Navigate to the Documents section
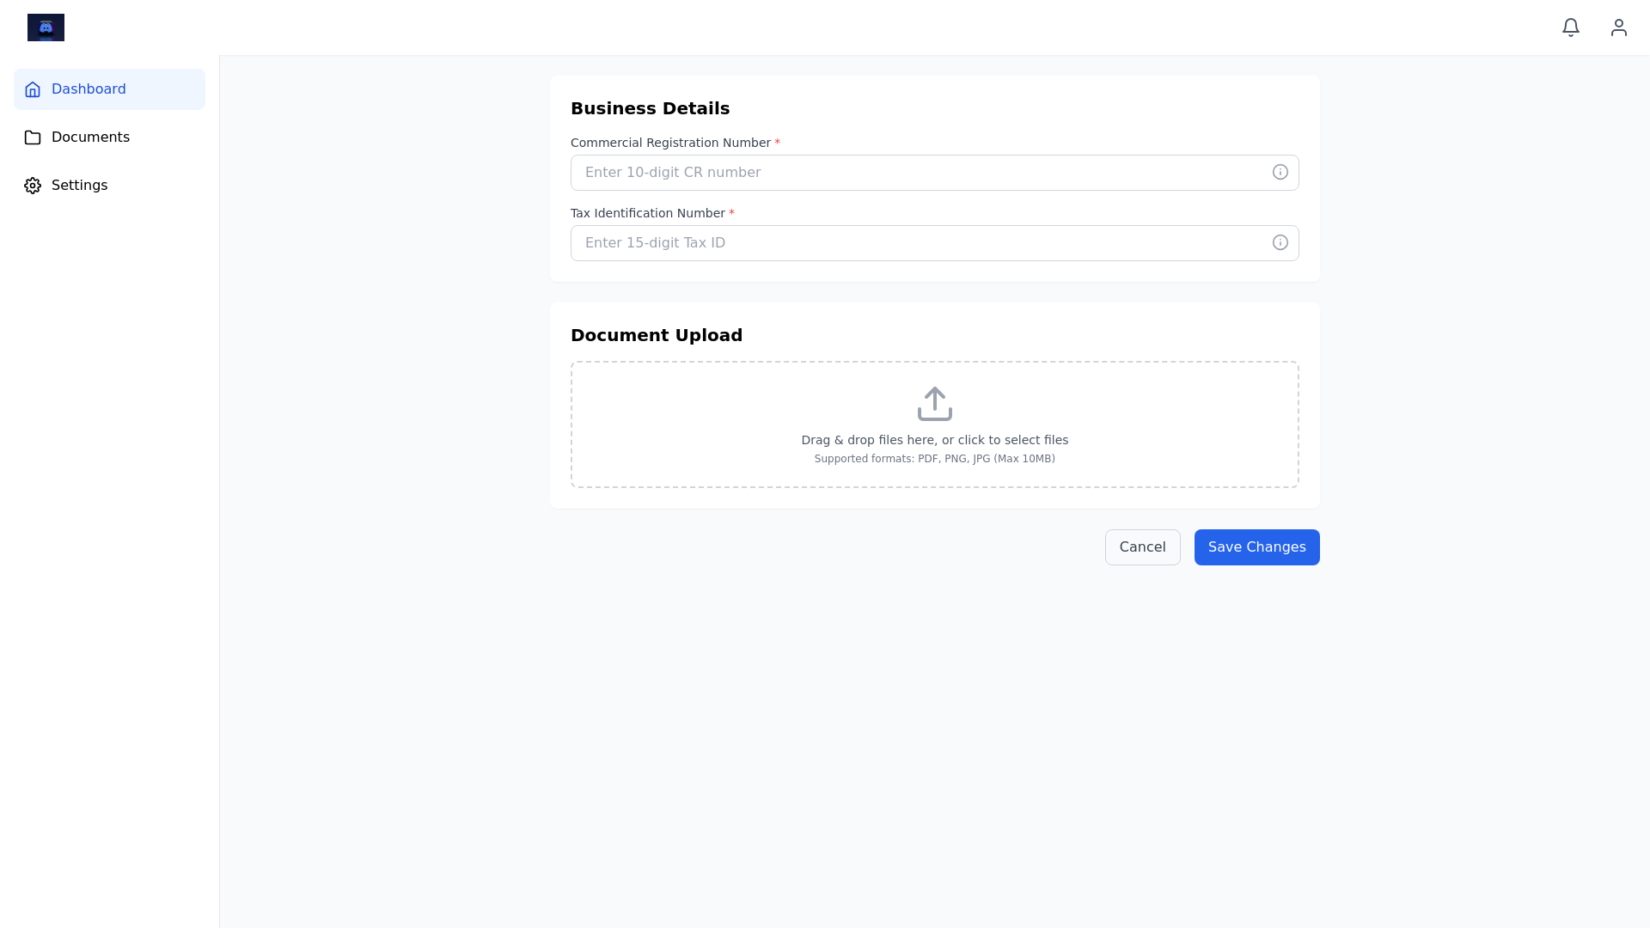The image size is (1650, 928). click(x=91, y=137)
